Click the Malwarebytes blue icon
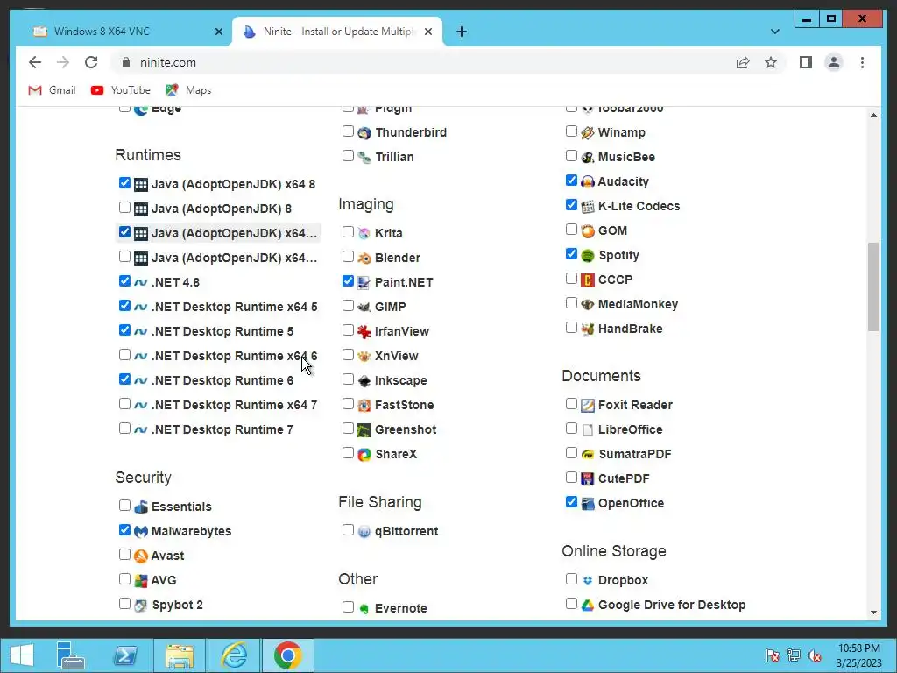Viewport: 897px width, 673px height. (141, 531)
